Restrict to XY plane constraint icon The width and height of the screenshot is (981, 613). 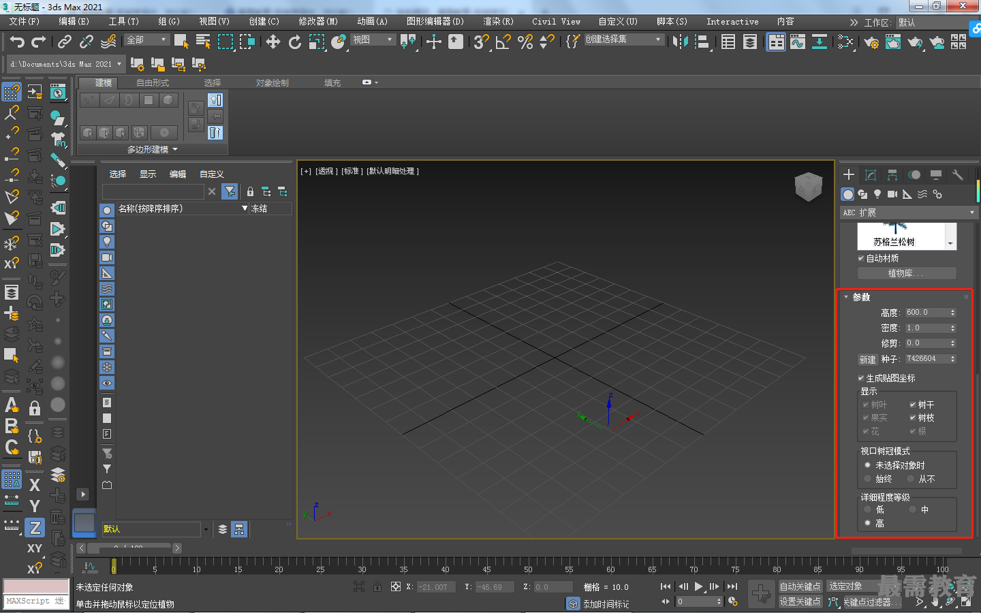click(35, 548)
